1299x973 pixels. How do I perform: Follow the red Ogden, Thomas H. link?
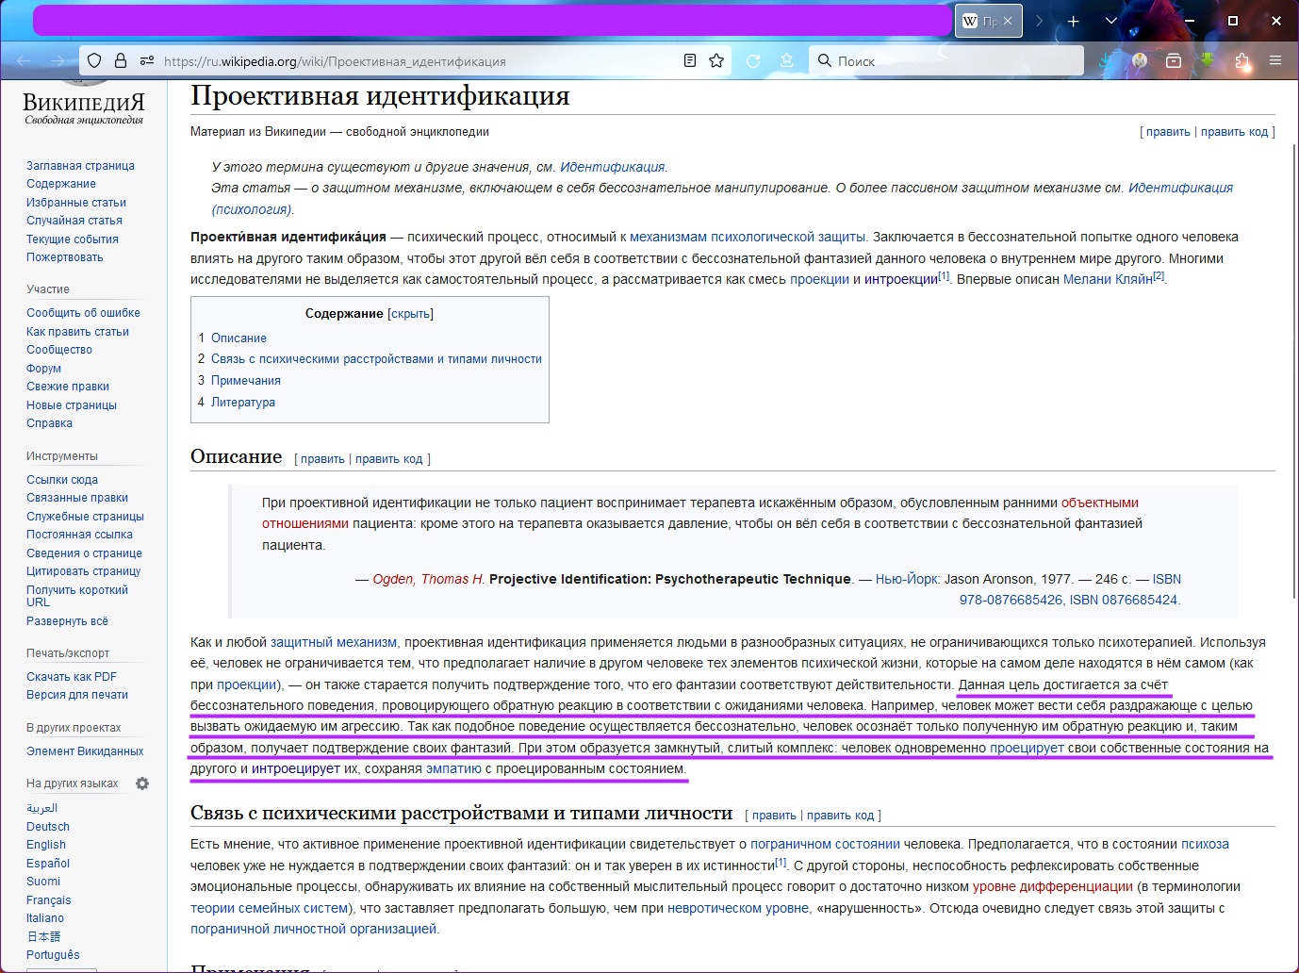[429, 579]
